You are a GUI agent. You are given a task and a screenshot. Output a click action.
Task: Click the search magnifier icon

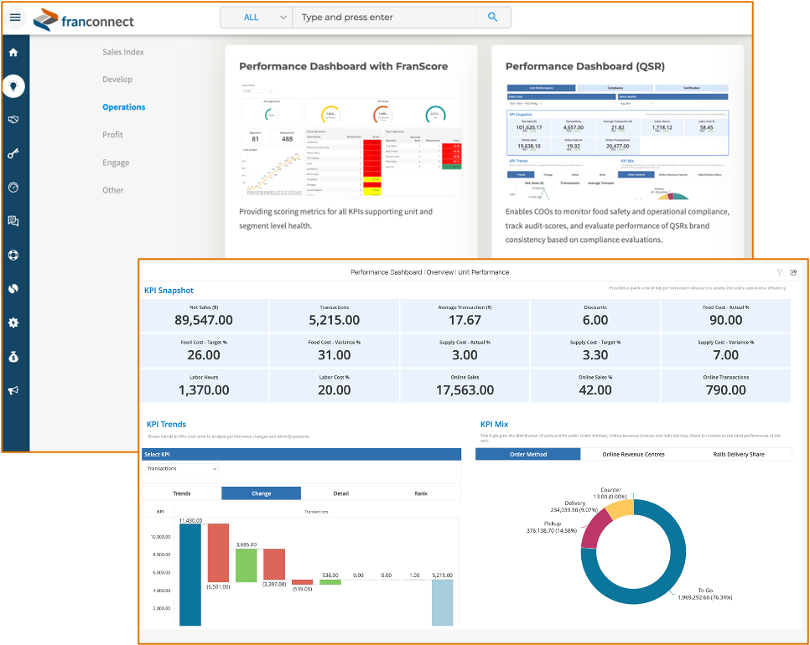(492, 17)
